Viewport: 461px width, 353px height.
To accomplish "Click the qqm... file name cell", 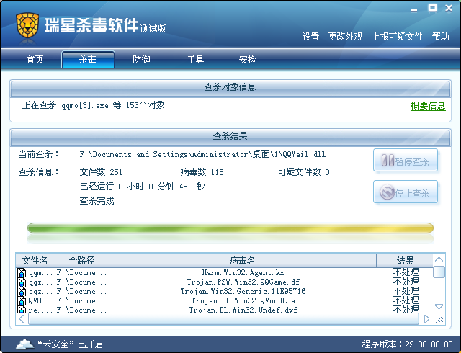I will [40, 273].
